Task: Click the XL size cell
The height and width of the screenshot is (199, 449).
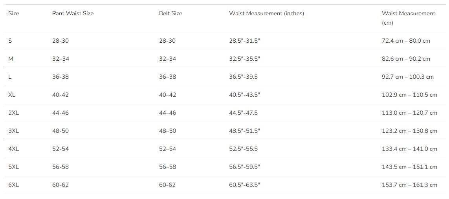Action: click(12, 95)
